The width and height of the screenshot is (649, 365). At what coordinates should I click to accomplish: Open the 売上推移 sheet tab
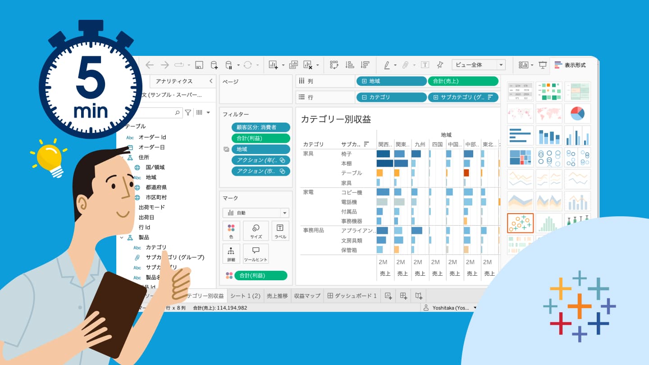[x=277, y=296]
